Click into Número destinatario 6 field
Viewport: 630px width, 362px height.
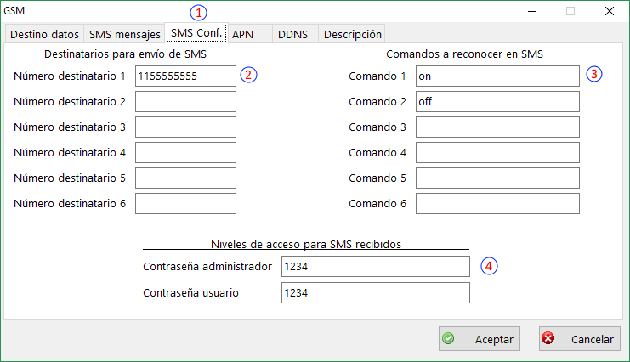184,204
